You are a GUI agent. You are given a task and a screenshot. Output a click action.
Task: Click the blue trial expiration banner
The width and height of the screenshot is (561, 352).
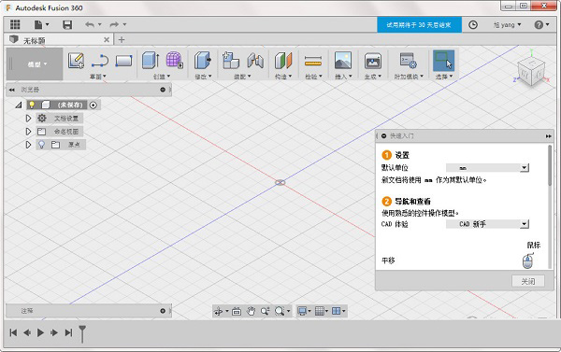(x=419, y=24)
